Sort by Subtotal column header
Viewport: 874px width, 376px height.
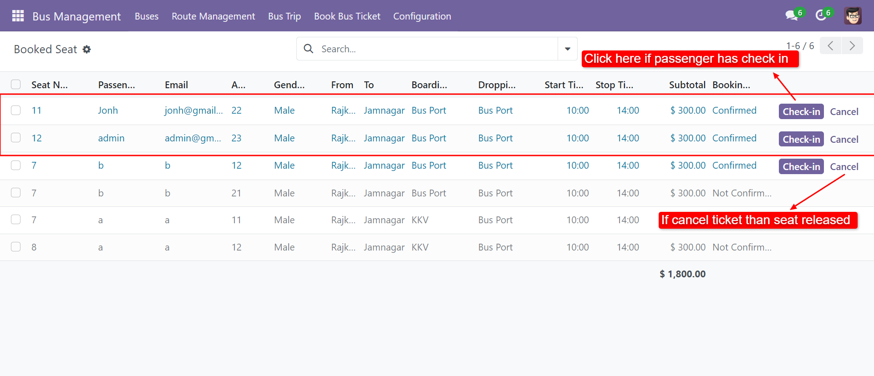click(687, 85)
